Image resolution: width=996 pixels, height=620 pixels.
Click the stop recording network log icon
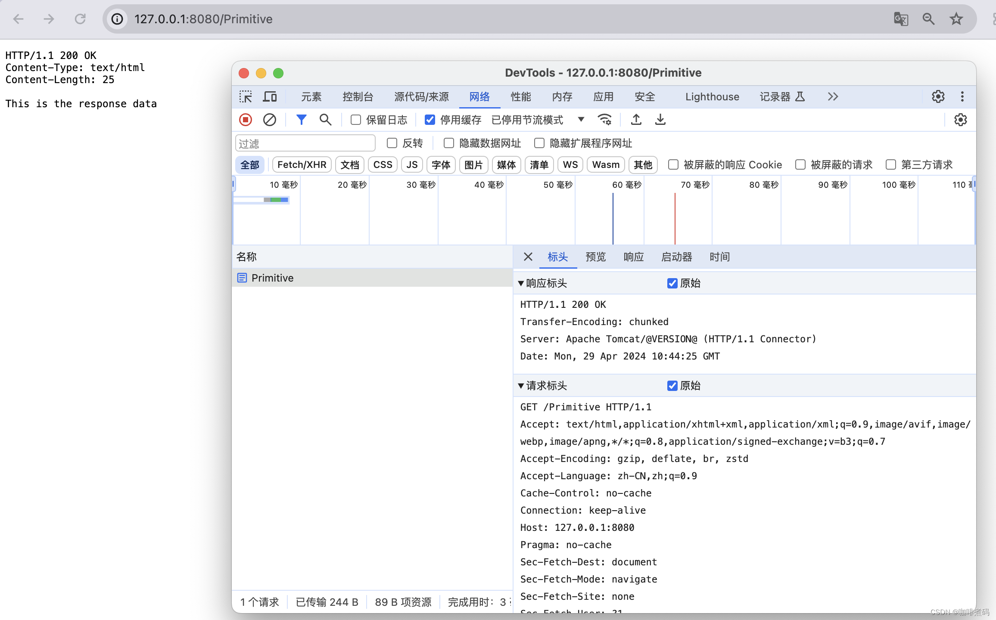point(246,120)
